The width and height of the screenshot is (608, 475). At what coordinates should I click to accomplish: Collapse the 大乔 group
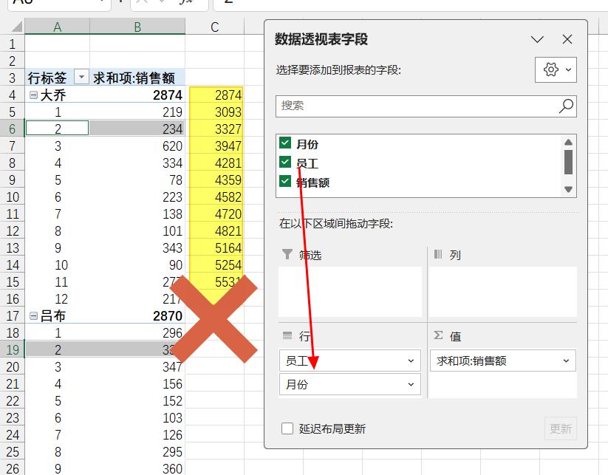[34, 95]
